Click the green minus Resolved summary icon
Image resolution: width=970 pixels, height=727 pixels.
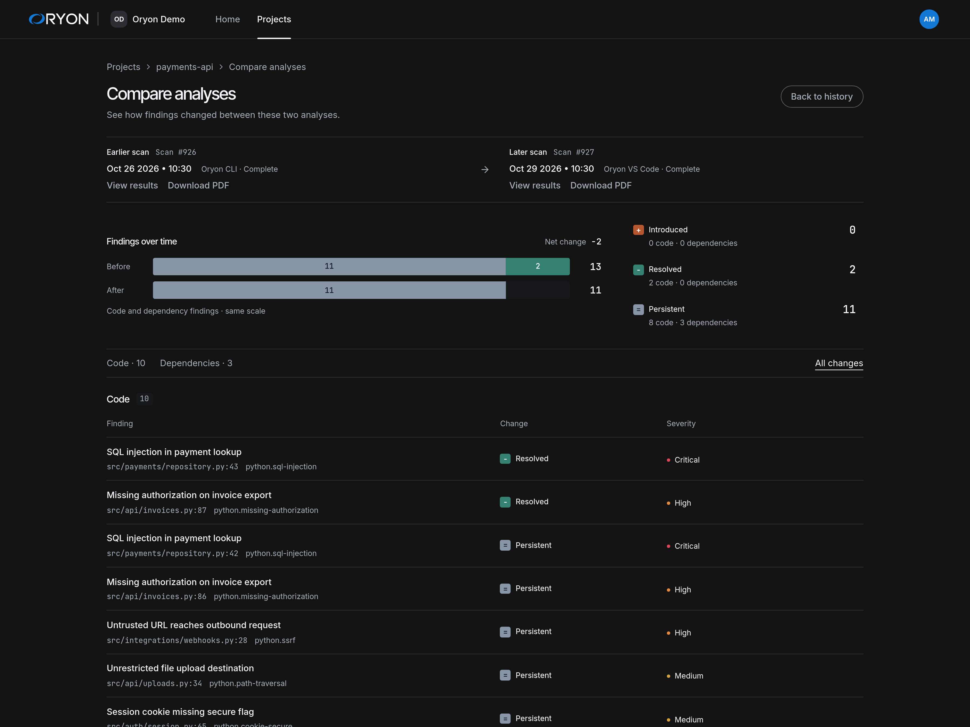pos(639,270)
